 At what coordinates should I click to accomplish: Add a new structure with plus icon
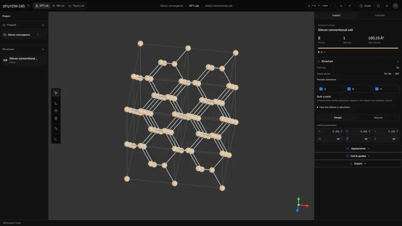click(x=43, y=49)
